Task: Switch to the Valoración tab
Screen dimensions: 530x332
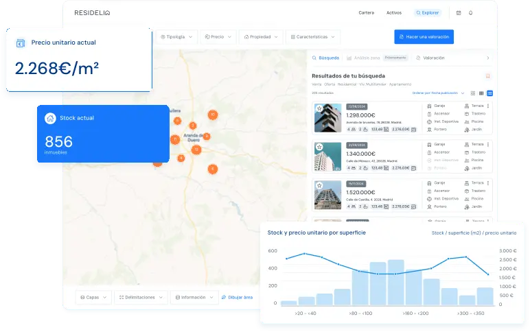Action: 430,58
